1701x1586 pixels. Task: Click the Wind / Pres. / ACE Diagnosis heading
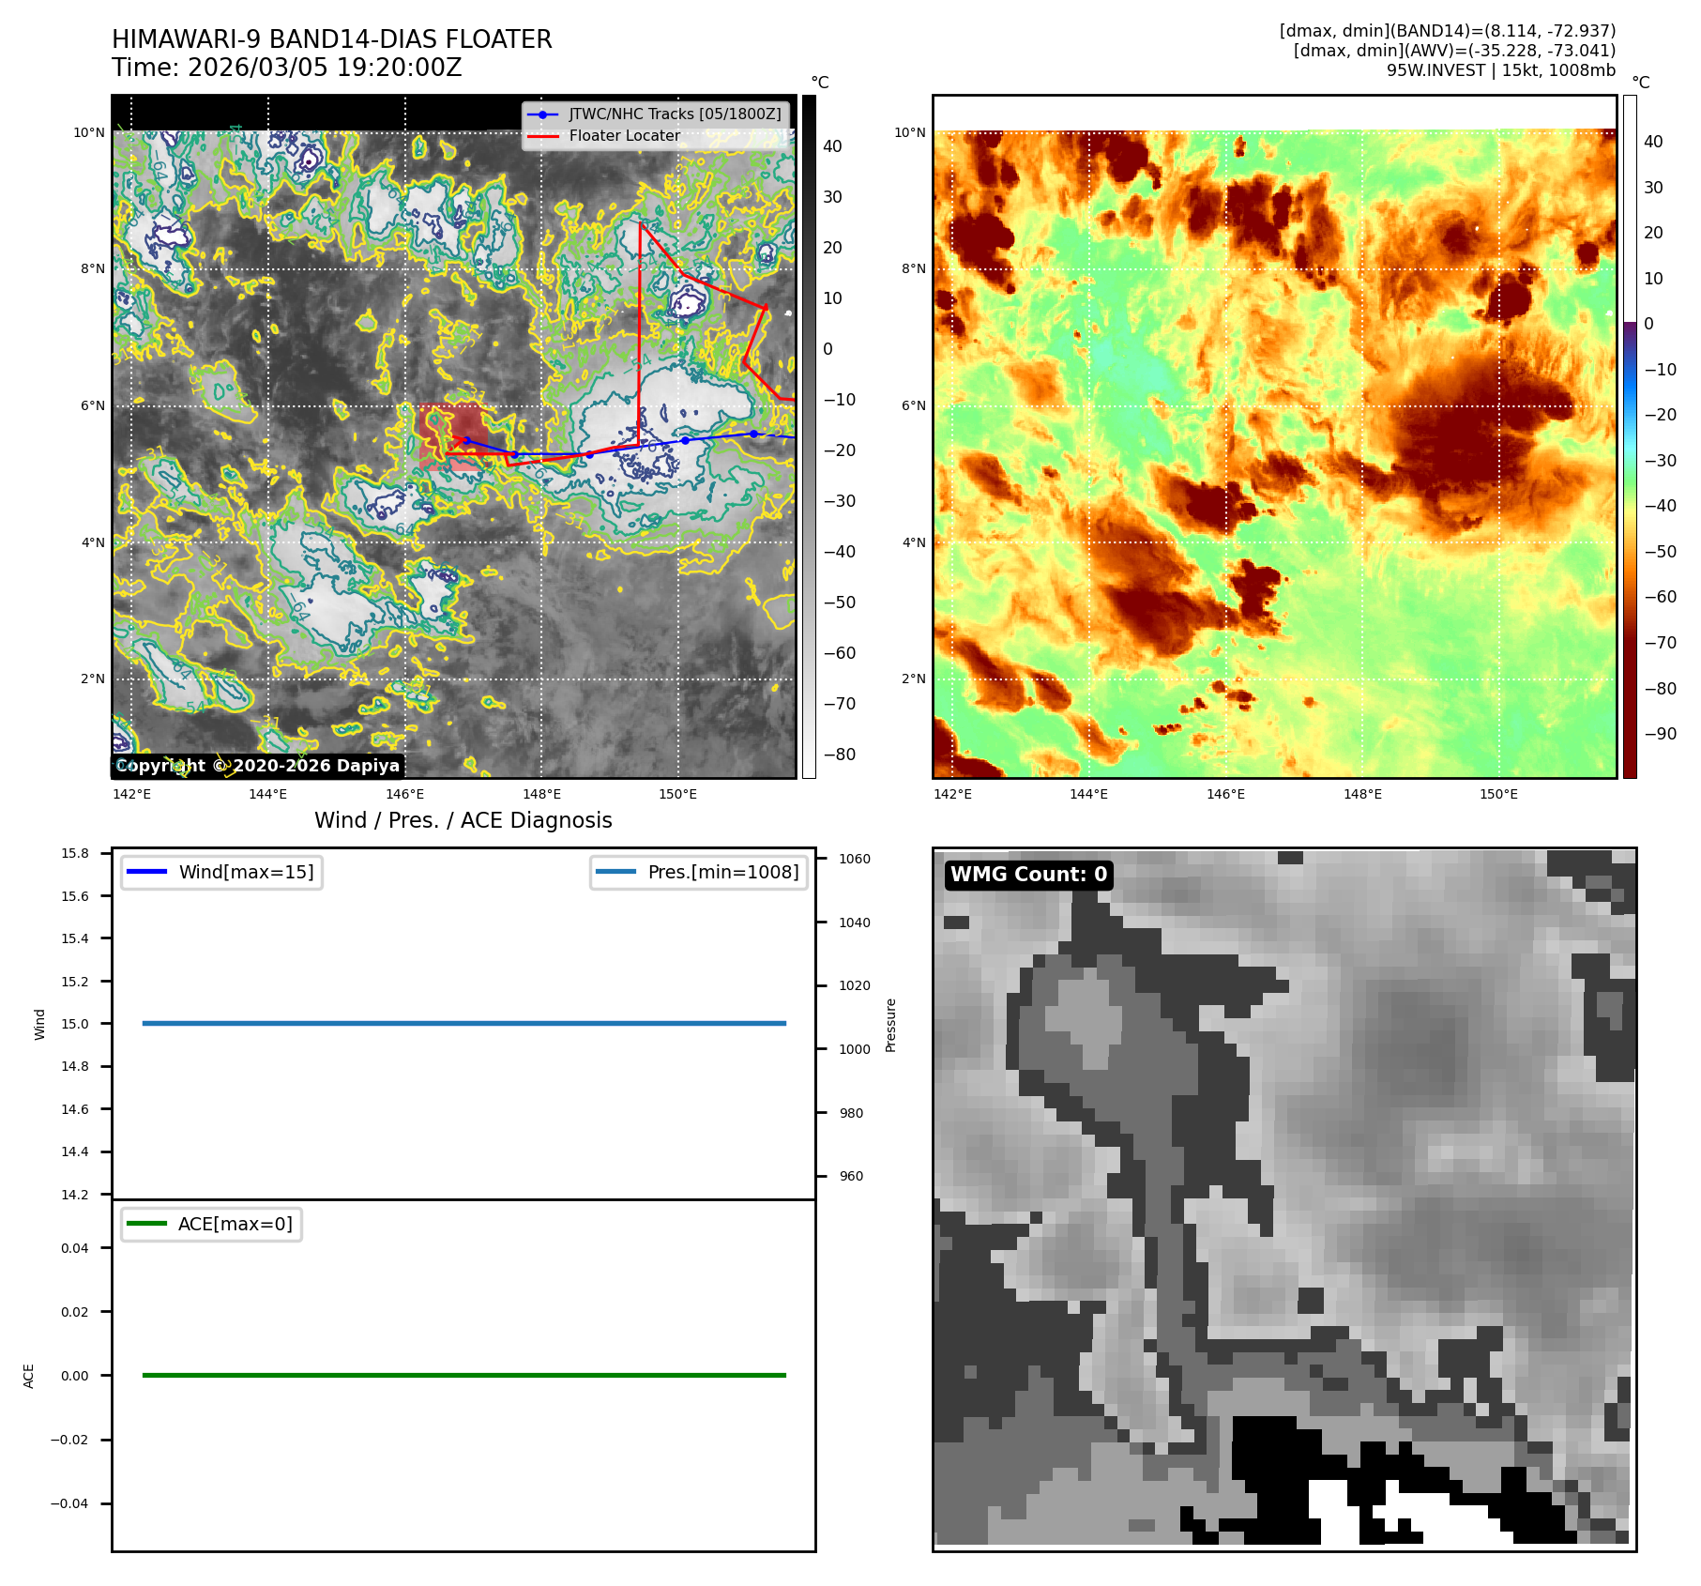[463, 820]
